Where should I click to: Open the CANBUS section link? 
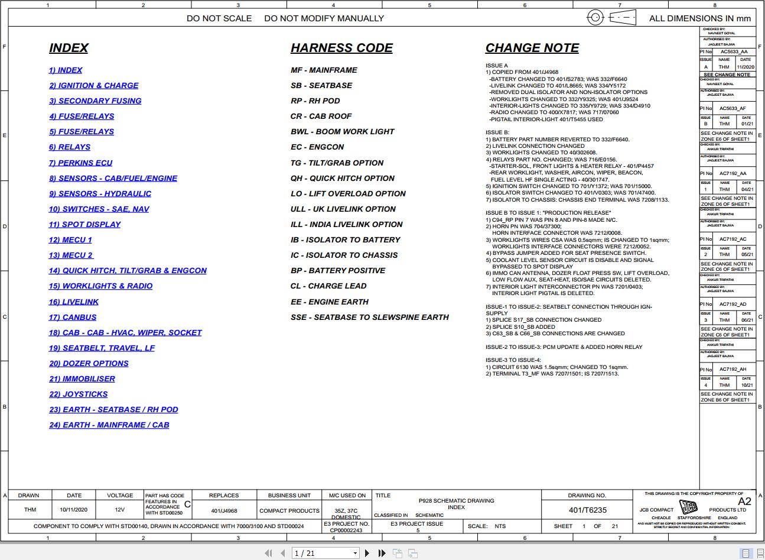pos(73,317)
